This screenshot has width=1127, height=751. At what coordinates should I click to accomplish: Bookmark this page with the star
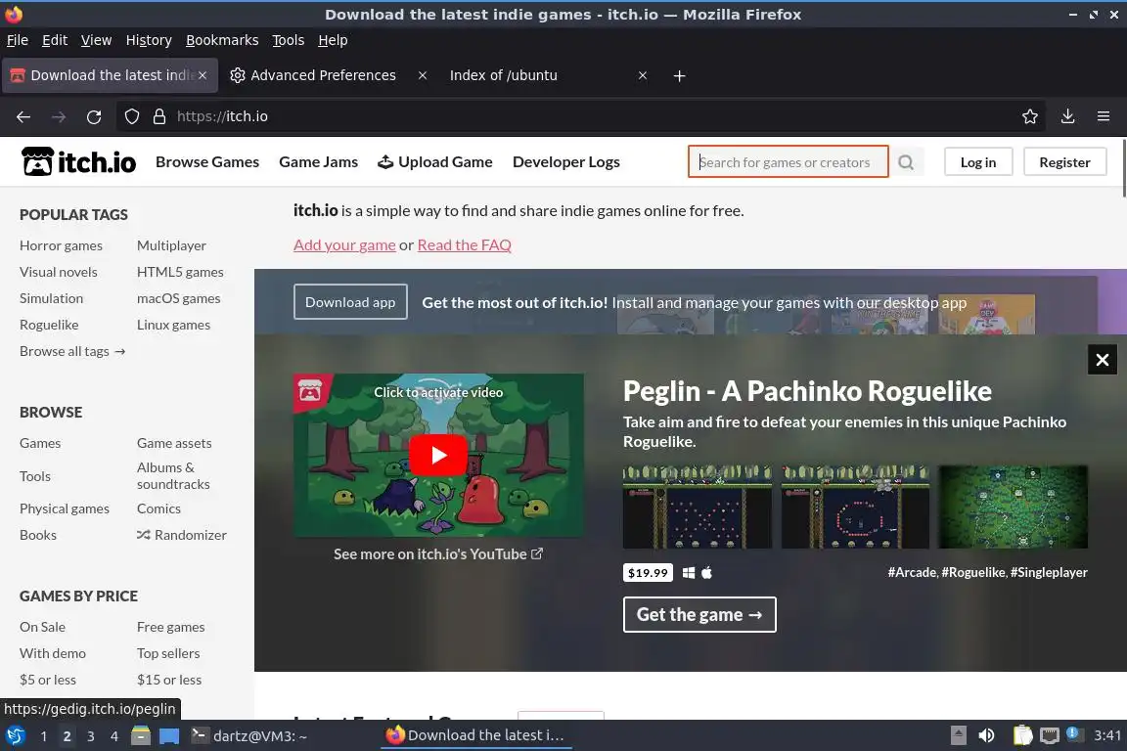pyautogui.click(x=1030, y=116)
